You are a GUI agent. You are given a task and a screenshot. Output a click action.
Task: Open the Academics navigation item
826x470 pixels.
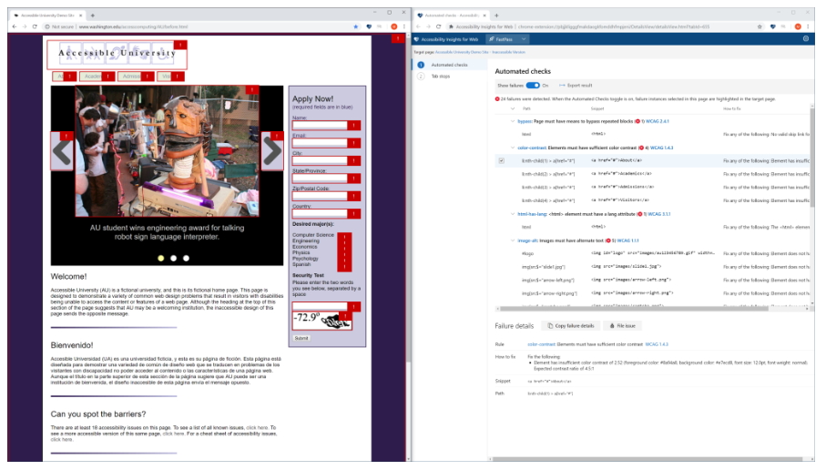97,77
